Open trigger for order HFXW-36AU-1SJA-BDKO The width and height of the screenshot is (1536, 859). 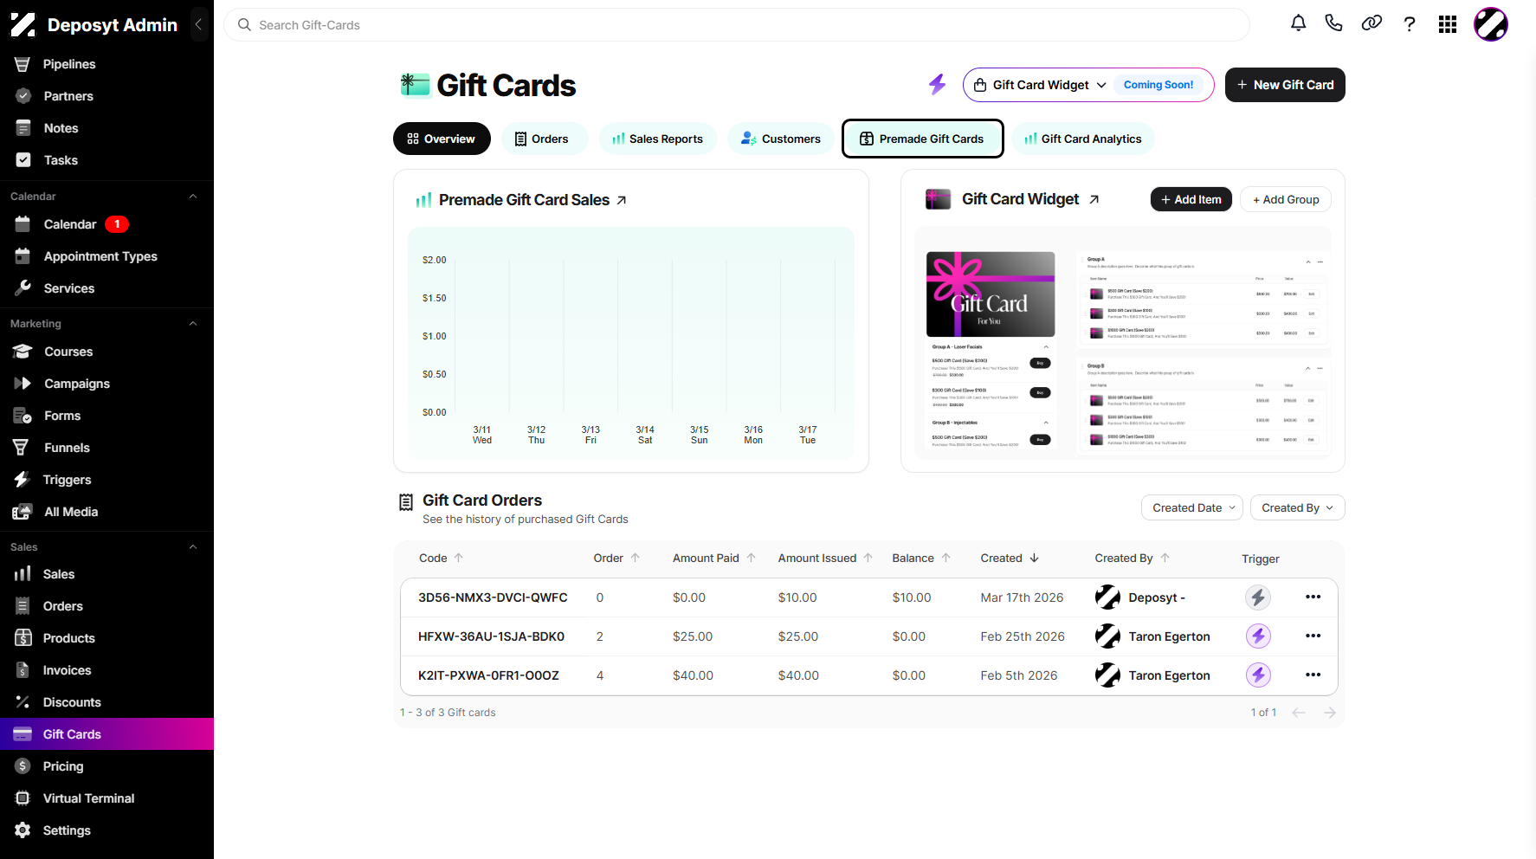coord(1258,636)
